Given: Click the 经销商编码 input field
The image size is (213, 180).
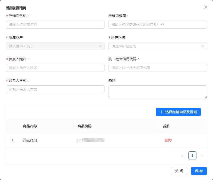Looking at the screenshot, I should (158, 25).
